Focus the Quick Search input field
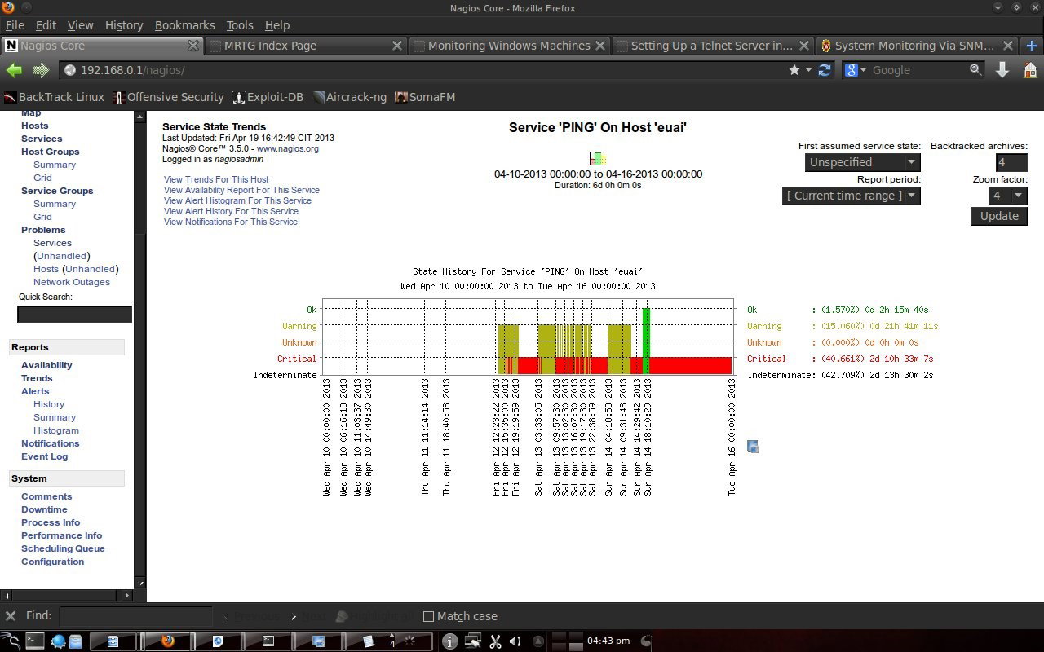 74,314
